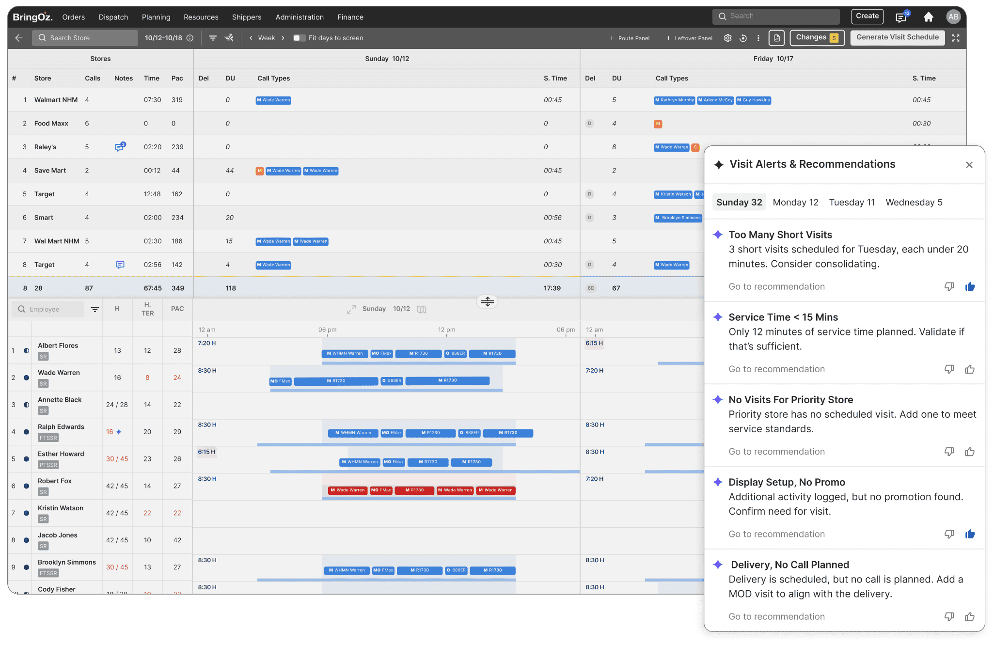Click Generate Visit Schedule button
The width and height of the screenshot is (994, 646).
(x=897, y=37)
